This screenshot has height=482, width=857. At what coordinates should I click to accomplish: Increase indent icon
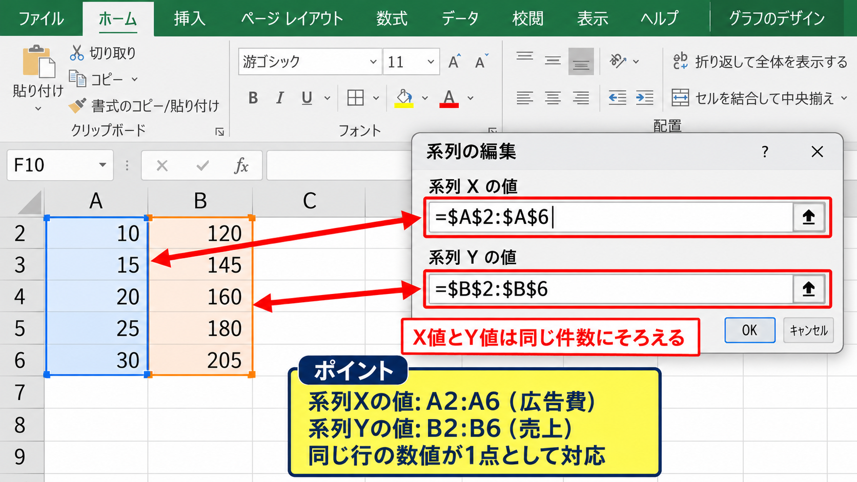(644, 97)
